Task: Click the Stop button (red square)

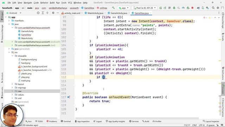Action: coord(192,8)
